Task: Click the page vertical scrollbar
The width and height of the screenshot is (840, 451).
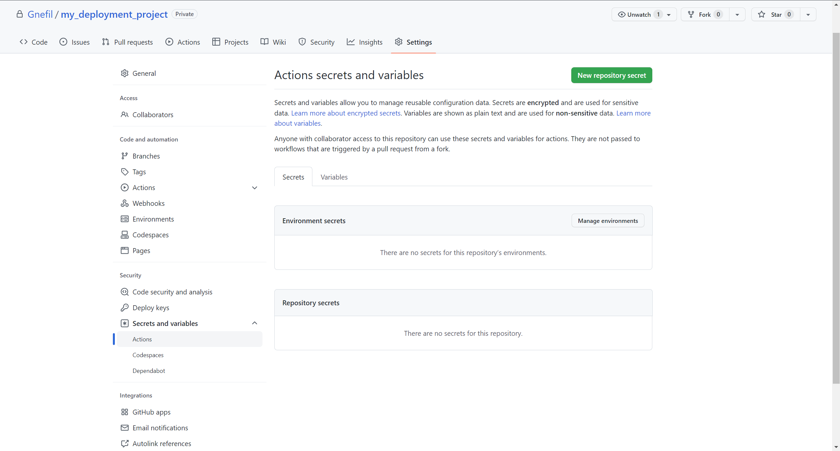Action: [836, 207]
